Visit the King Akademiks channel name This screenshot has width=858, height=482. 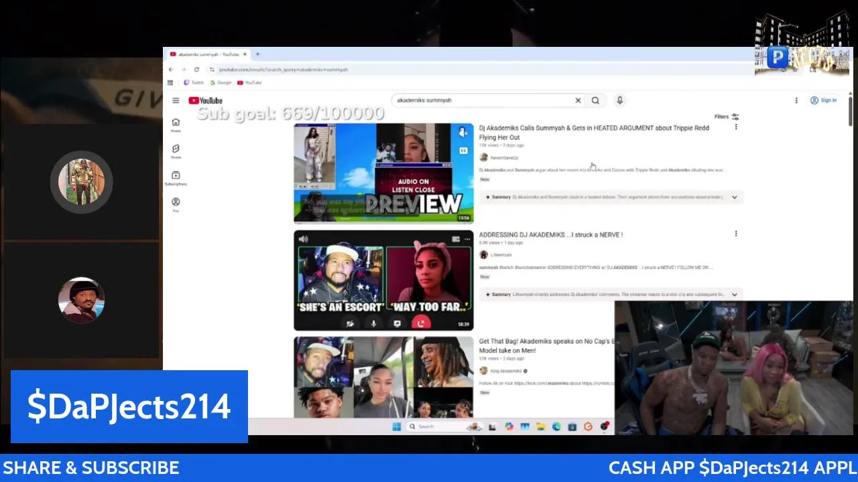(x=506, y=371)
